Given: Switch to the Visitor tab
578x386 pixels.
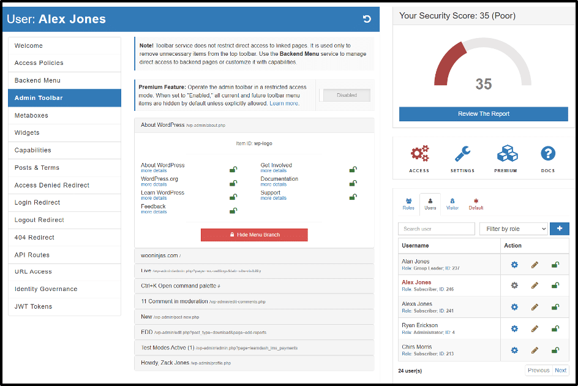Looking at the screenshot, I should tap(452, 204).
